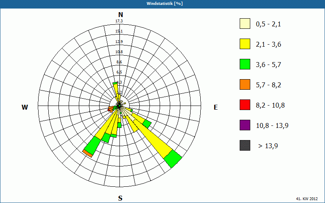Click the legend text > 13,9
This screenshot has height=203, width=325.
[x=268, y=146]
